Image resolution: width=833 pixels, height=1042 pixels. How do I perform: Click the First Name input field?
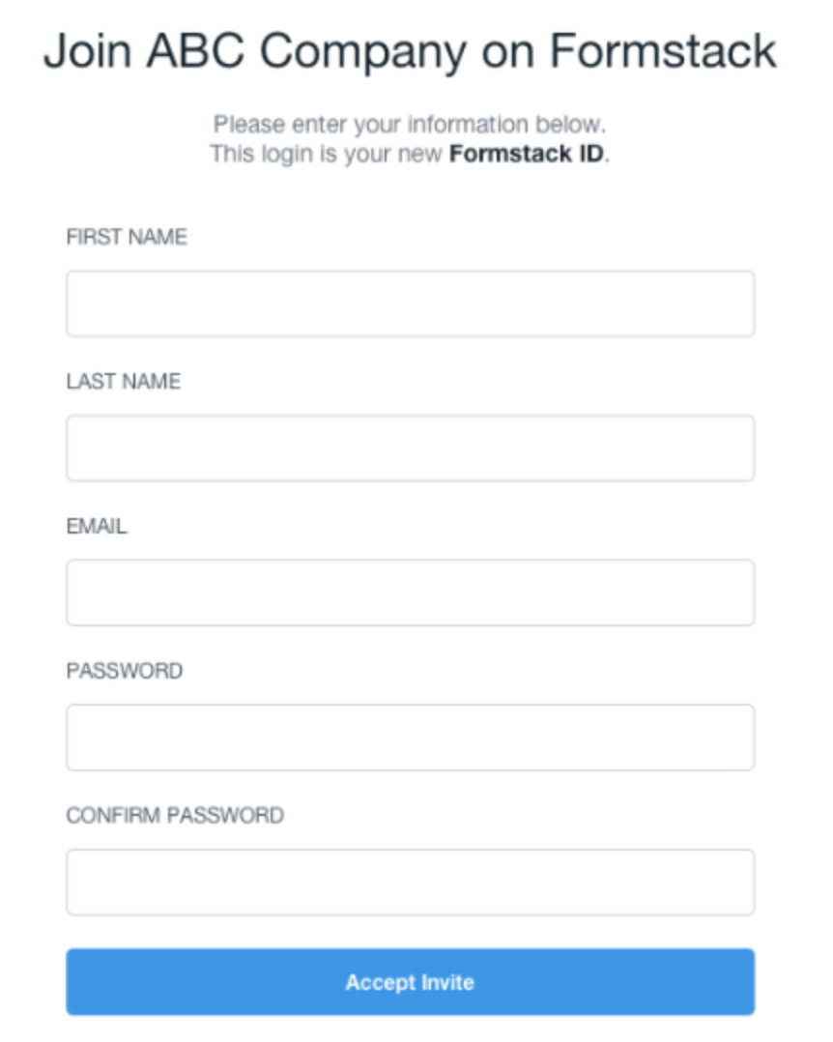coord(410,304)
